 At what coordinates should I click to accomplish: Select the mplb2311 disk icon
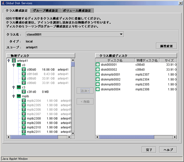[24, 132]
